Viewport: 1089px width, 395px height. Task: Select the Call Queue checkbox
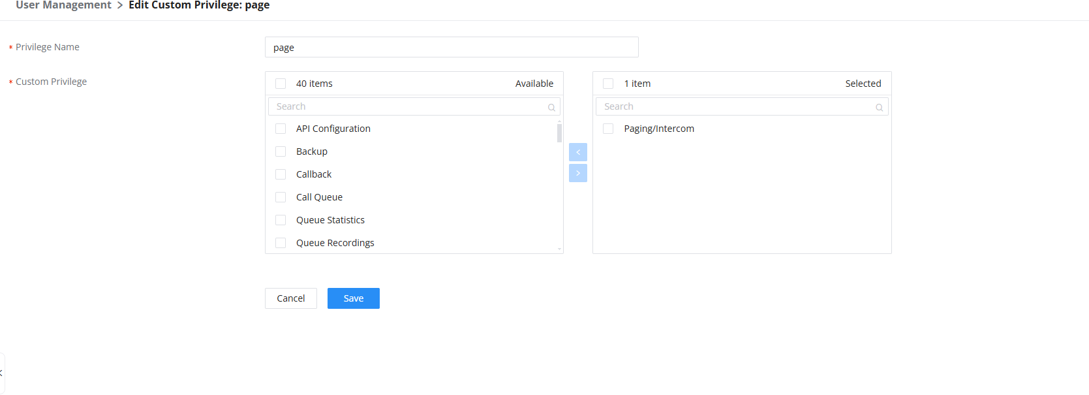click(281, 197)
